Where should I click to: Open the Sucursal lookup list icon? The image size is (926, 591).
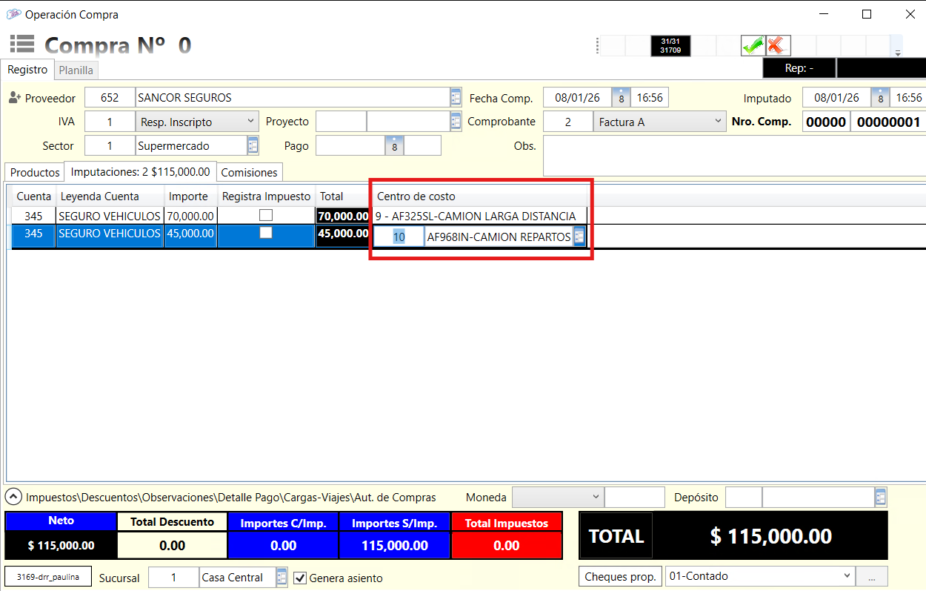[282, 578]
